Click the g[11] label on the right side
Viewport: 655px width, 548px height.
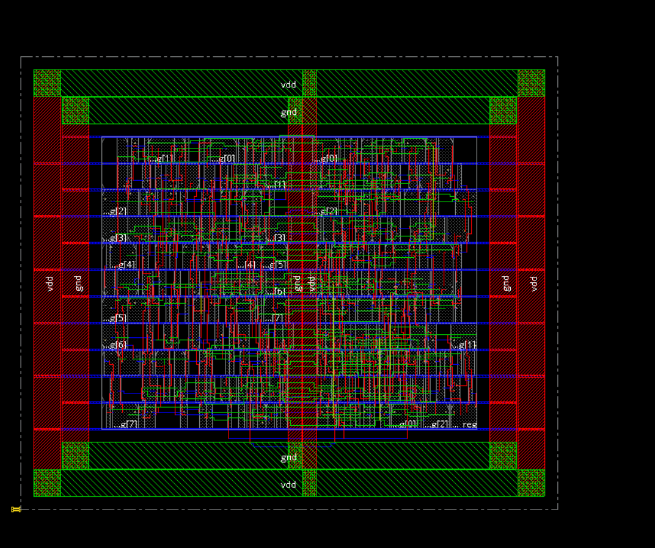(467, 343)
